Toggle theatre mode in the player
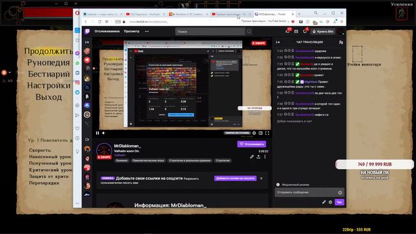The width and height of the screenshot is (416, 234). pyautogui.click(x=261, y=133)
